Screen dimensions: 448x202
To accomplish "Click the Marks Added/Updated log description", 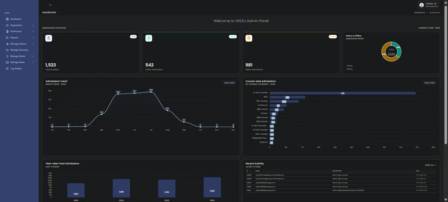I will tap(348, 190).
